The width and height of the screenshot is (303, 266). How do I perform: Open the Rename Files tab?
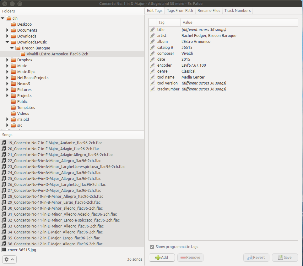click(x=209, y=11)
